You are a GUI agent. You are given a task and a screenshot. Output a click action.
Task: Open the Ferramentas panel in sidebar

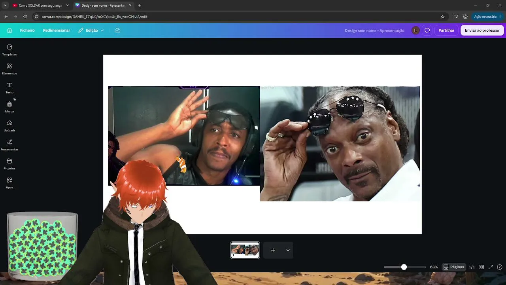pyautogui.click(x=9, y=145)
